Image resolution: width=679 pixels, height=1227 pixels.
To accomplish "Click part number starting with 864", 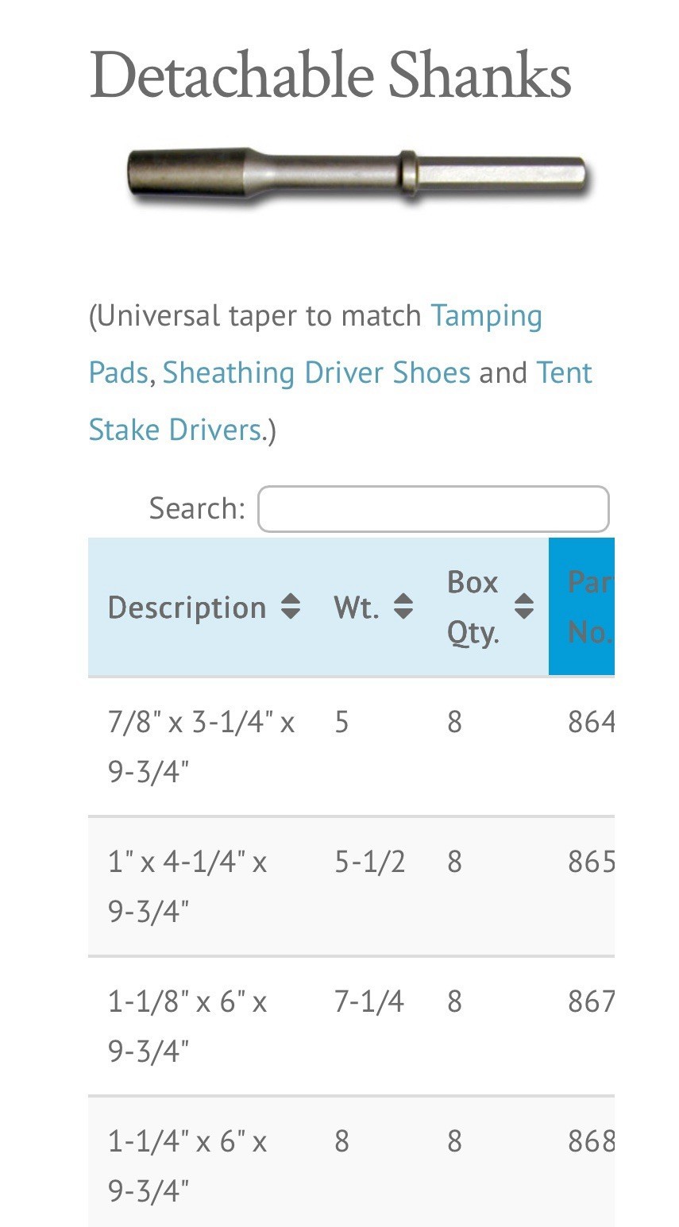I will click(x=591, y=722).
